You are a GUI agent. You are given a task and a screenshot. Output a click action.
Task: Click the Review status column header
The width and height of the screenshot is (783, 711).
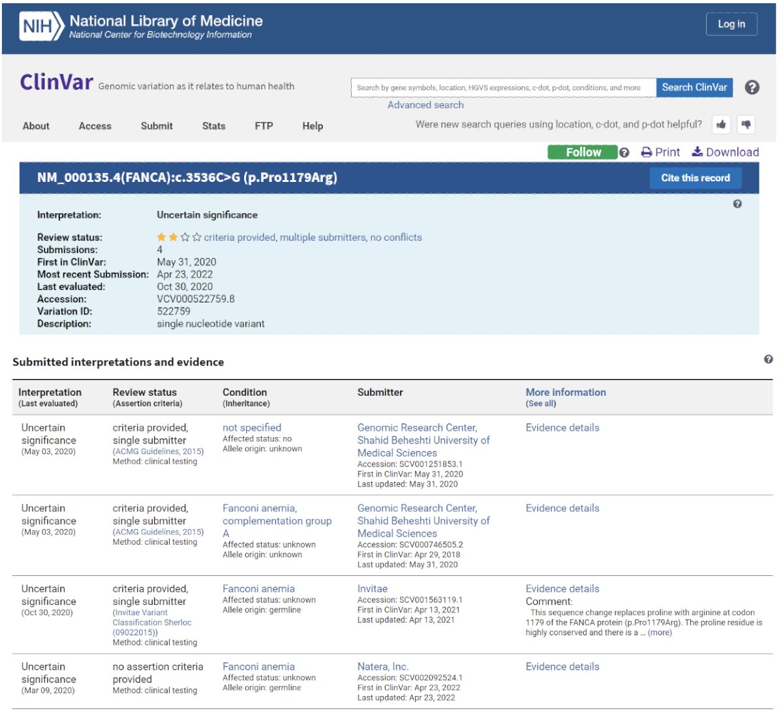pyautogui.click(x=144, y=392)
